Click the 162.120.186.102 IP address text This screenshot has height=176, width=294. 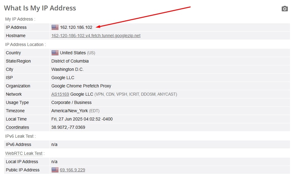tap(76, 27)
